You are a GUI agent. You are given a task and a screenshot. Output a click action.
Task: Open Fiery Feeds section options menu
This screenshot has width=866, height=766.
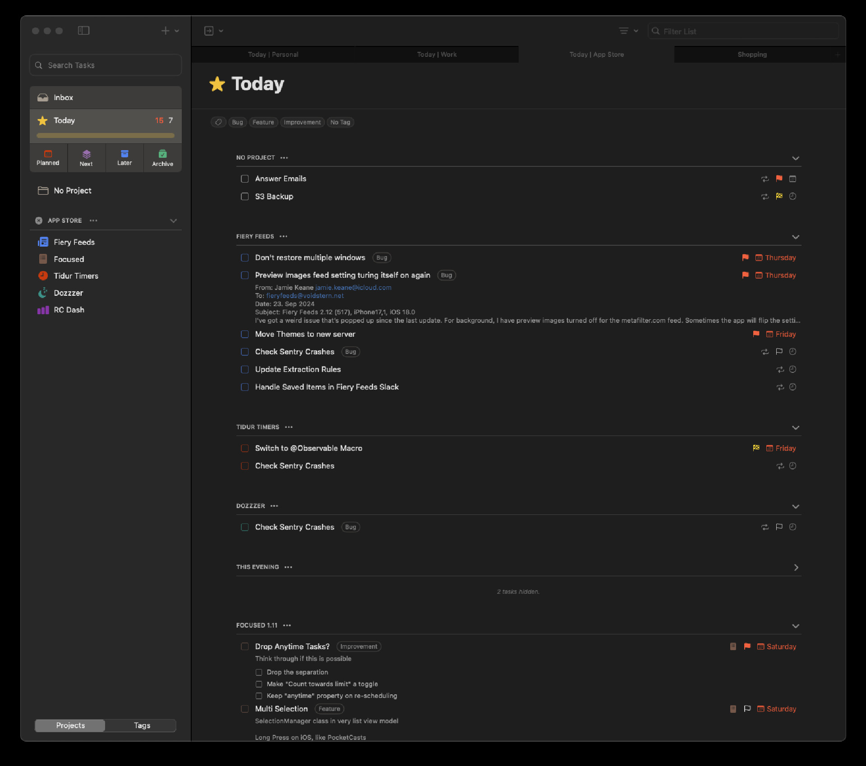[x=283, y=236]
